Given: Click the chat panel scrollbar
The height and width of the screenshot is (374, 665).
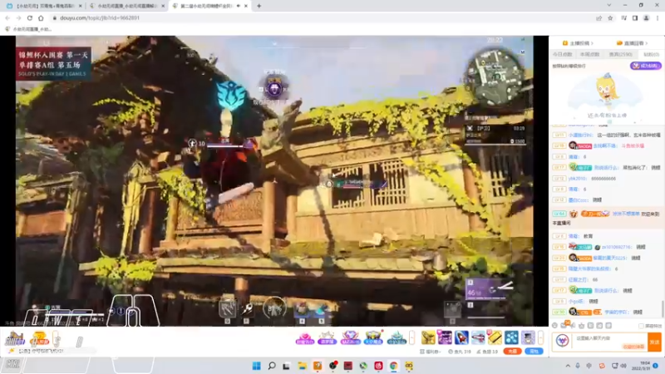Looking at the screenshot, I should pos(663,308).
